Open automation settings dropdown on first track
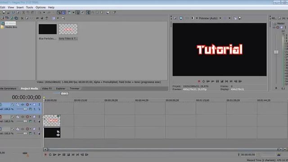Screen dimensions: 288x162 pos(31,104)
